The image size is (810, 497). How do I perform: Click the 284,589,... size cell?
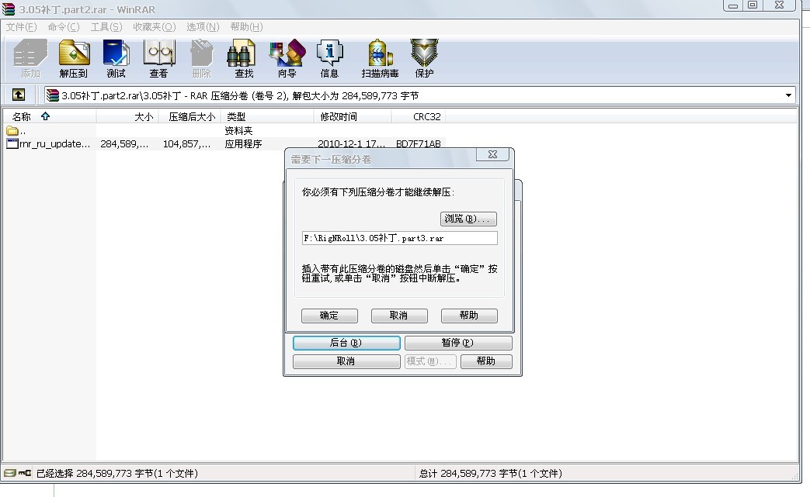[124, 144]
